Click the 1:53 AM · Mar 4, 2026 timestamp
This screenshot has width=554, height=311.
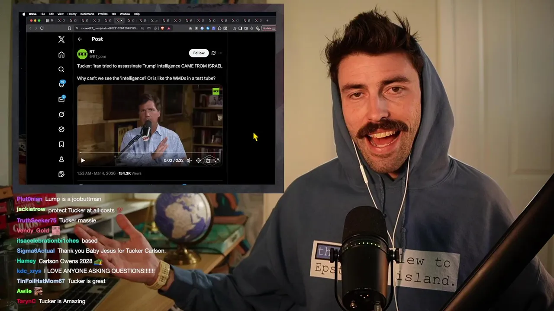(97, 173)
